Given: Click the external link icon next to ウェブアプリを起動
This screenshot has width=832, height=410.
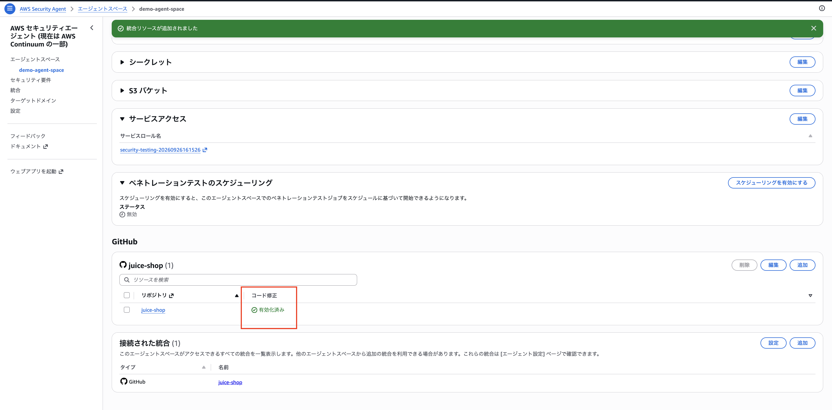Looking at the screenshot, I should [61, 171].
